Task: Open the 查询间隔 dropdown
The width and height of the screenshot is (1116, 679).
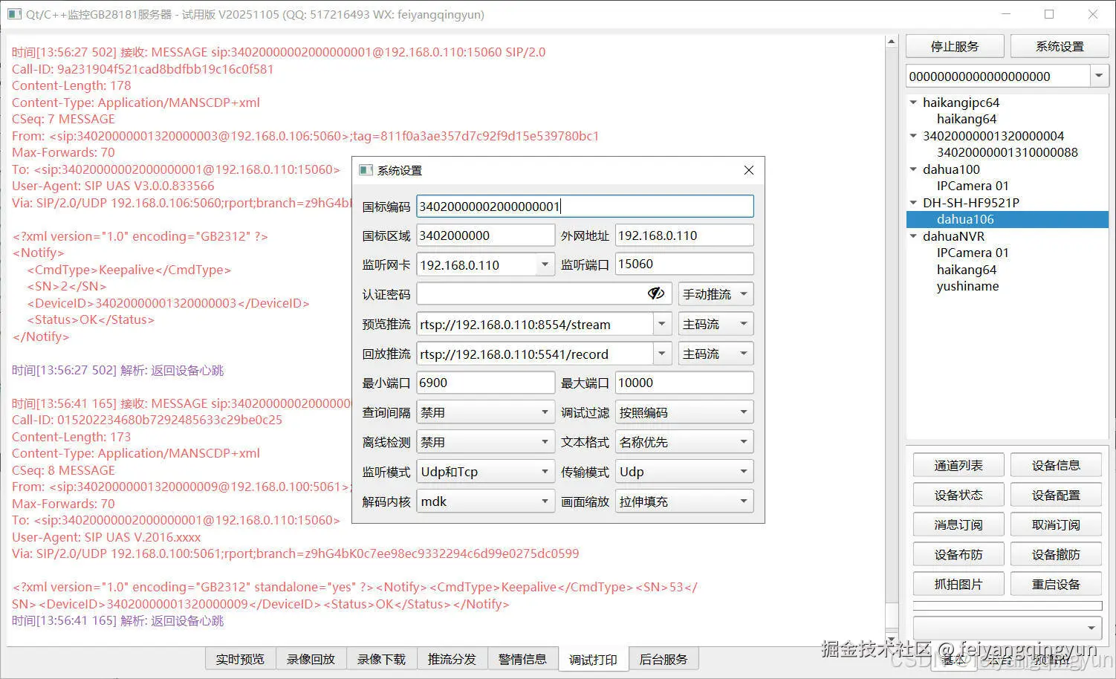Action: (x=485, y=412)
